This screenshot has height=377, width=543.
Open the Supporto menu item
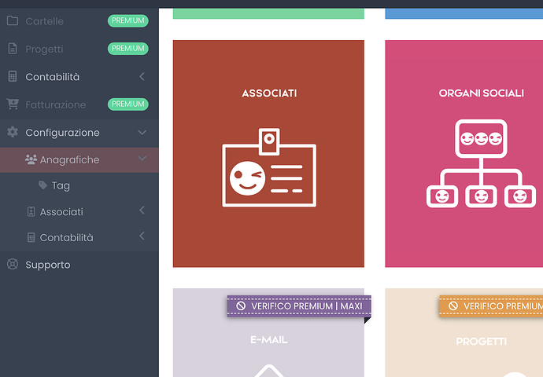(47, 265)
